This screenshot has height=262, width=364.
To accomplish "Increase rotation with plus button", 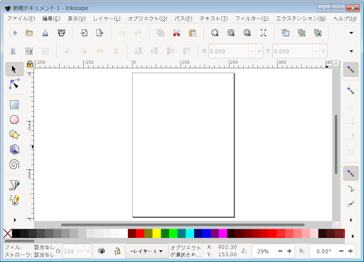I will pyautogui.click(x=350, y=251).
